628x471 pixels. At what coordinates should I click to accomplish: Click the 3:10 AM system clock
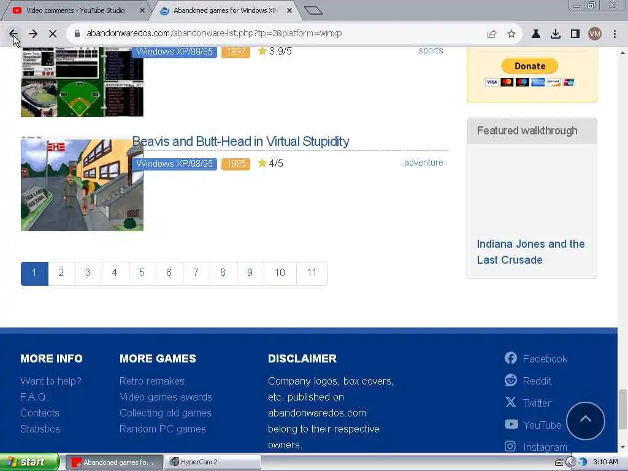605,462
